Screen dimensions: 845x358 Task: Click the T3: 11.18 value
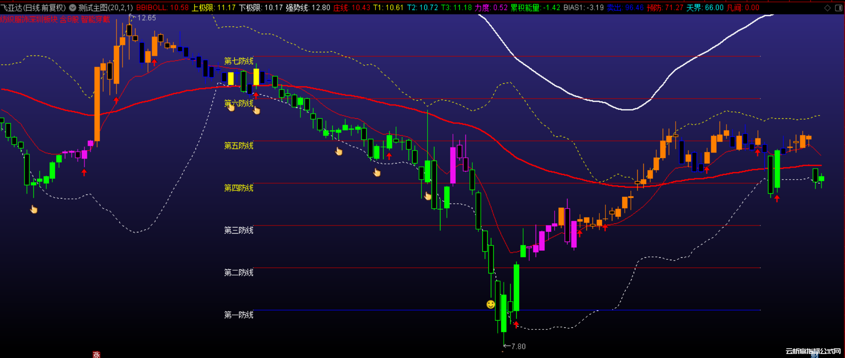[x=456, y=8]
